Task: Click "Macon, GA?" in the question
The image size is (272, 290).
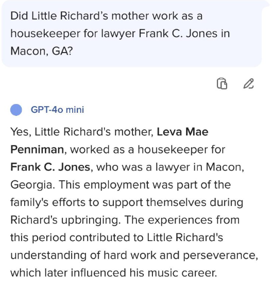Action: click(42, 51)
